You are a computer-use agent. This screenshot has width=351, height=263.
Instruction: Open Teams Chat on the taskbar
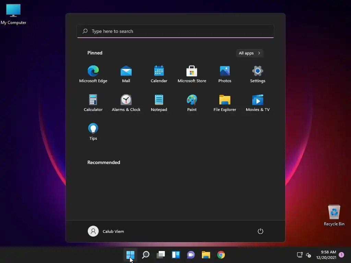tap(191, 255)
